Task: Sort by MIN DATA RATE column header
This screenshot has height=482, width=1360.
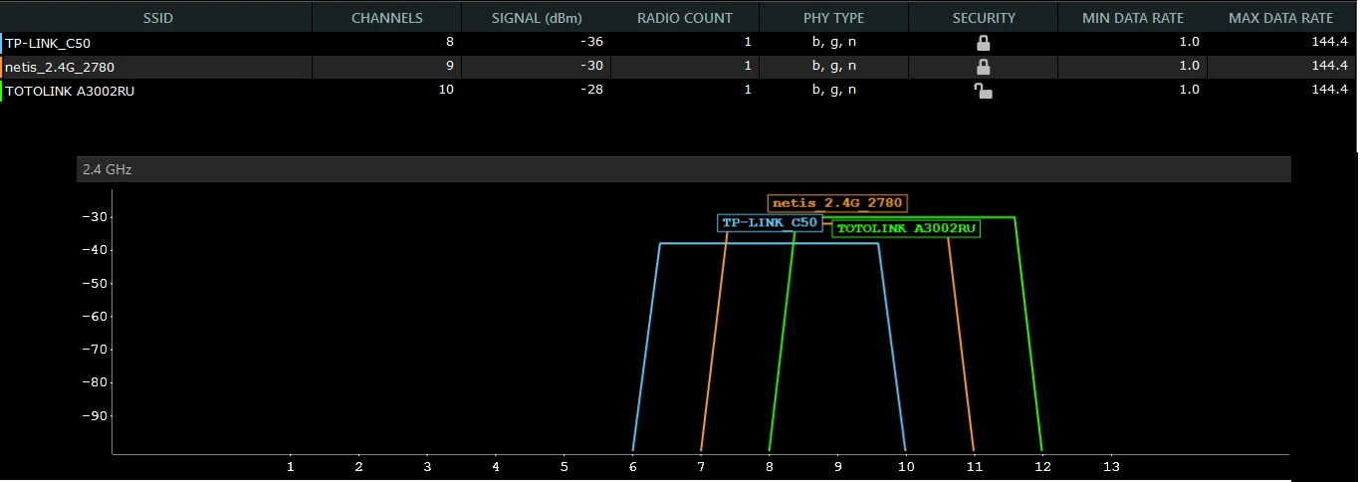Action: (x=1132, y=17)
